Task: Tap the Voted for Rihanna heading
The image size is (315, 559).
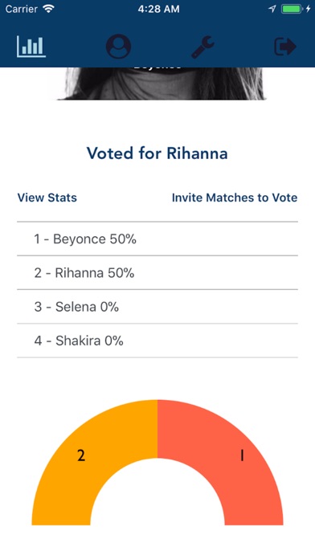Action: 157,153
